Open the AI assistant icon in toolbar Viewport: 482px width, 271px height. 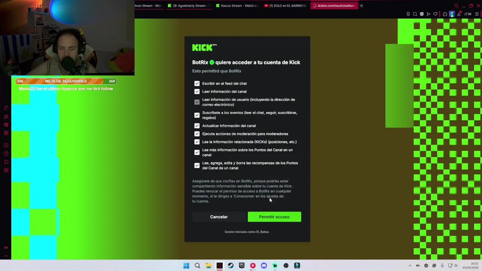pos(468,14)
